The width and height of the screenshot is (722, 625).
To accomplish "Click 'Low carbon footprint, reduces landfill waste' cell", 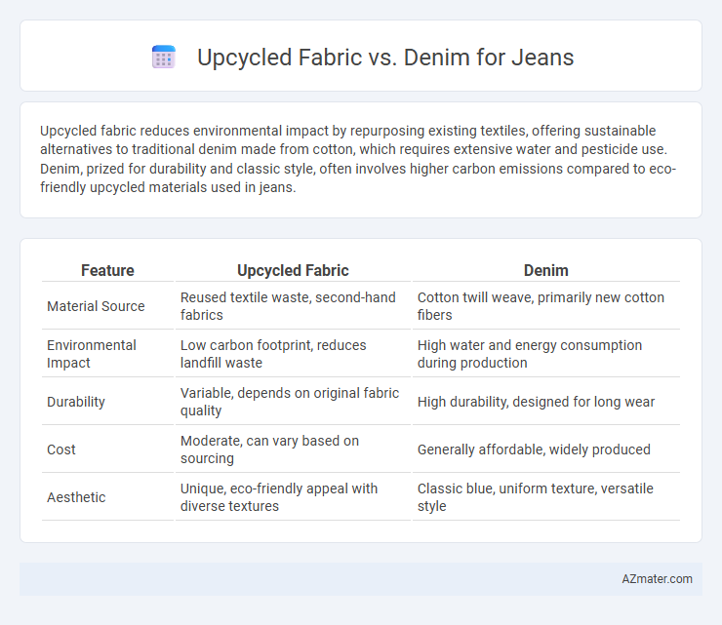I will pos(293,354).
